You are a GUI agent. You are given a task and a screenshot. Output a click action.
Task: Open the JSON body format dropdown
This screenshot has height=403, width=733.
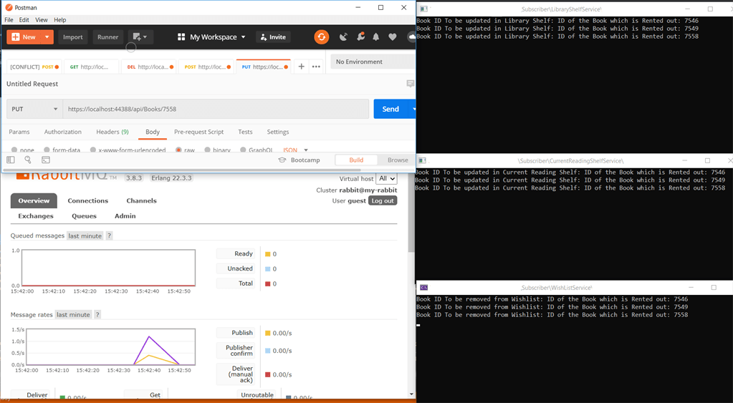coord(295,150)
